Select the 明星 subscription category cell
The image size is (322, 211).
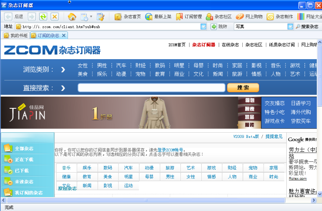pos(129,177)
